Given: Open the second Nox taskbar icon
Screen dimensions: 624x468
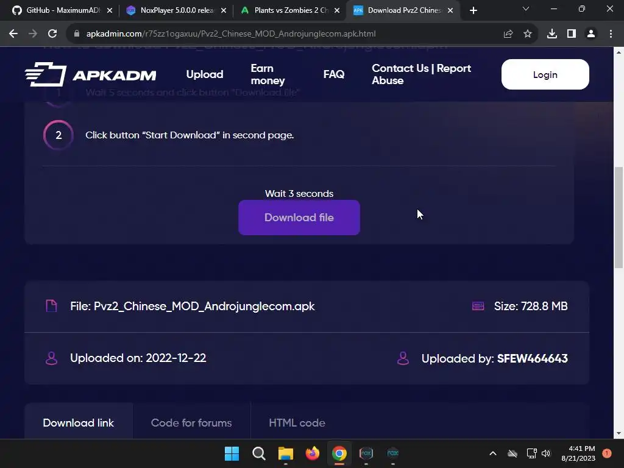Looking at the screenshot, I should [393, 453].
